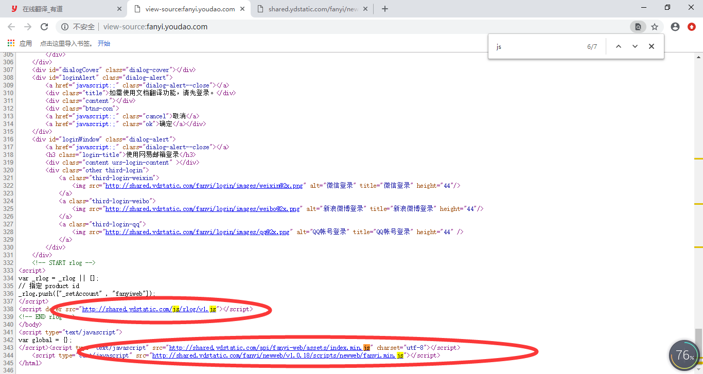Click line number 338
This screenshot has width=703, height=374.
(x=8, y=309)
